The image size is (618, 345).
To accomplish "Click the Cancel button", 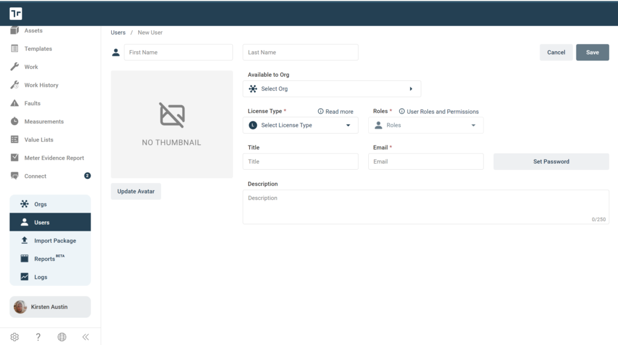I will coord(556,52).
